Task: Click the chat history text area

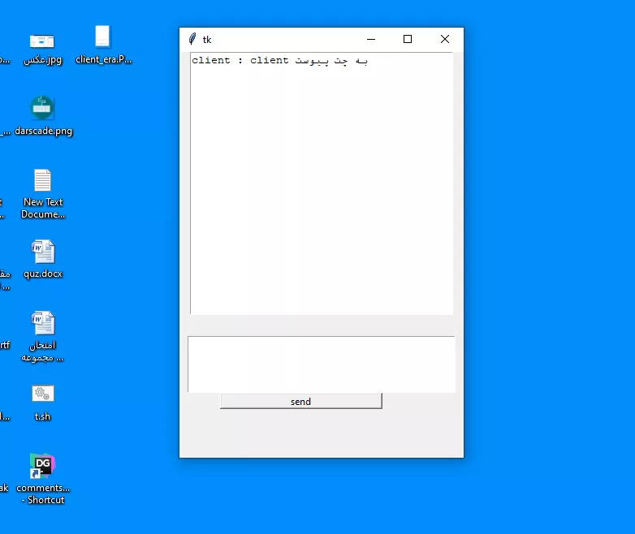Action: coord(322,183)
